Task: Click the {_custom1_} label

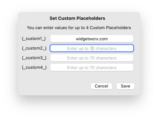Action: click(x=34, y=39)
